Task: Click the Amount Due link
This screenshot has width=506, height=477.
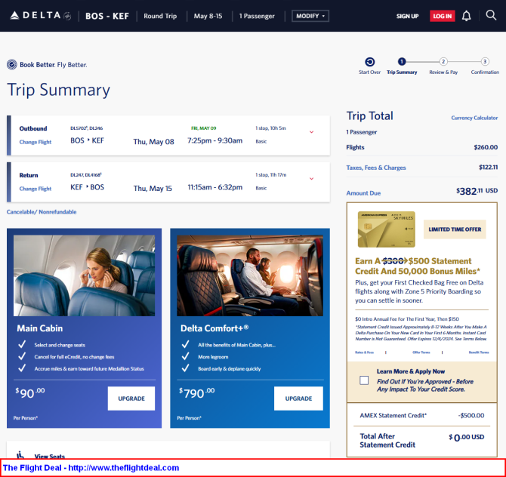Action: pyautogui.click(x=363, y=193)
